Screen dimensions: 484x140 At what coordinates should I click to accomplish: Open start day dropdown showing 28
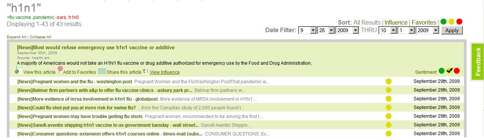tap(326, 30)
